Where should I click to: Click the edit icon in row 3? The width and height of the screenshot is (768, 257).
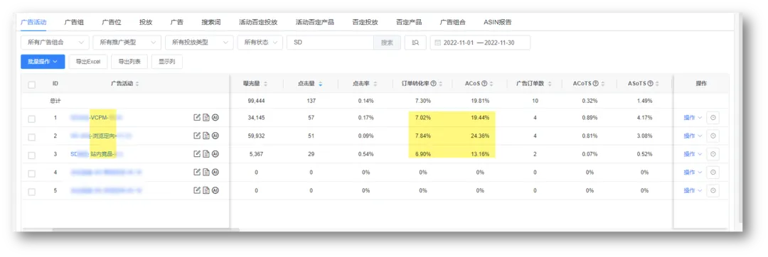click(x=198, y=154)
